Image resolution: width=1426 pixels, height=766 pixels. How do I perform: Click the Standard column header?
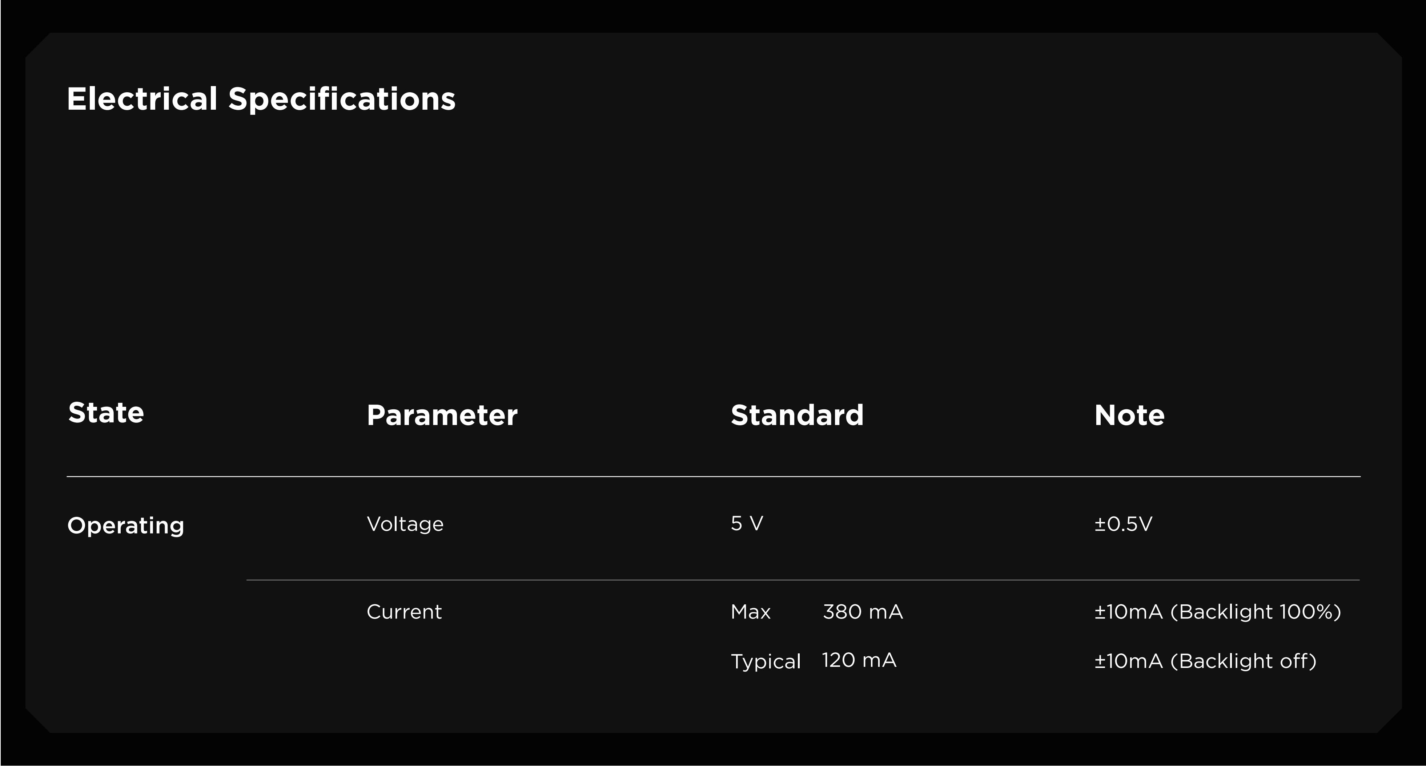point(796,415)
